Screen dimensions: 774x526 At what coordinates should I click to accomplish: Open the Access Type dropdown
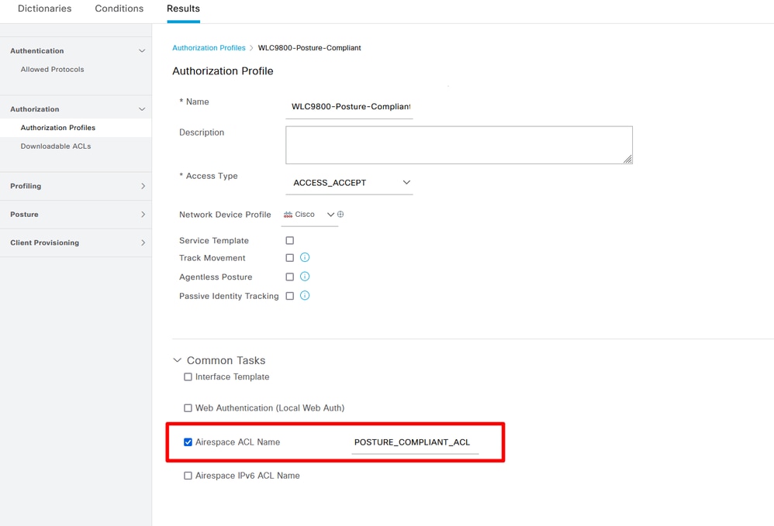point(349,182)
